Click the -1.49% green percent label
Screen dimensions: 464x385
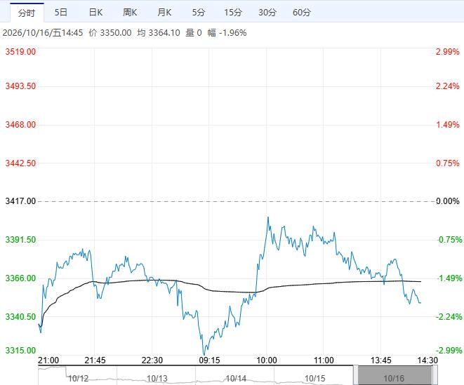click(449, 278)
